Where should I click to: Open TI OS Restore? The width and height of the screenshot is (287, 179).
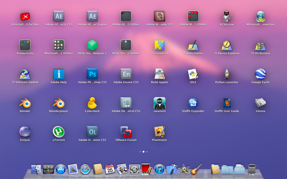click(260, 46)
